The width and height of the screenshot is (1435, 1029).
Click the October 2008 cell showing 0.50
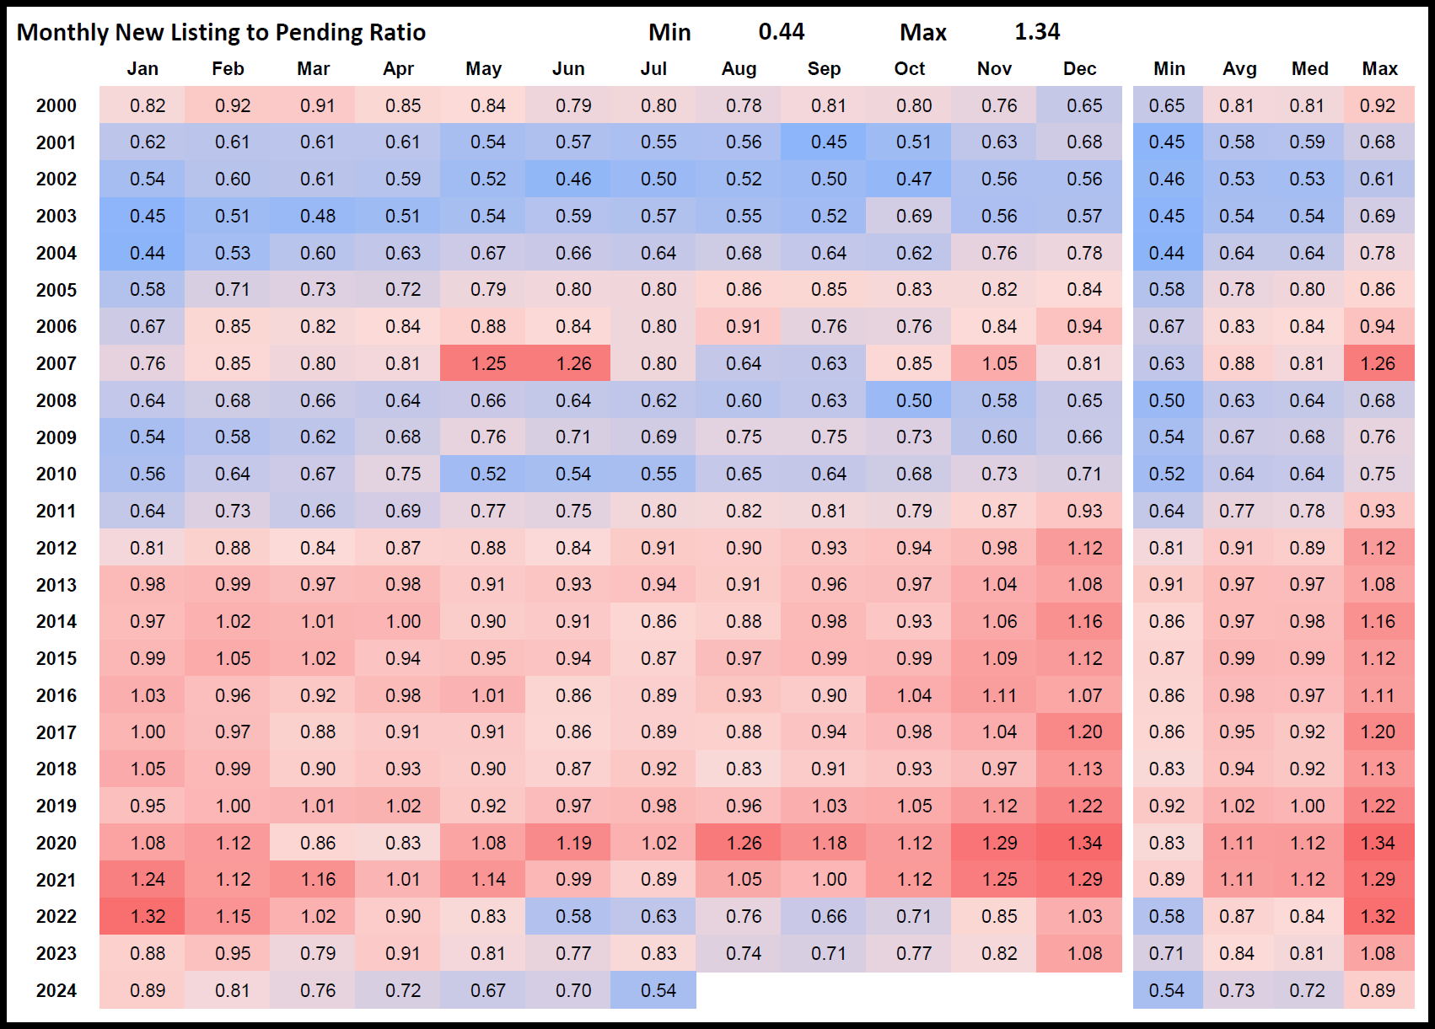pos(913,401)
